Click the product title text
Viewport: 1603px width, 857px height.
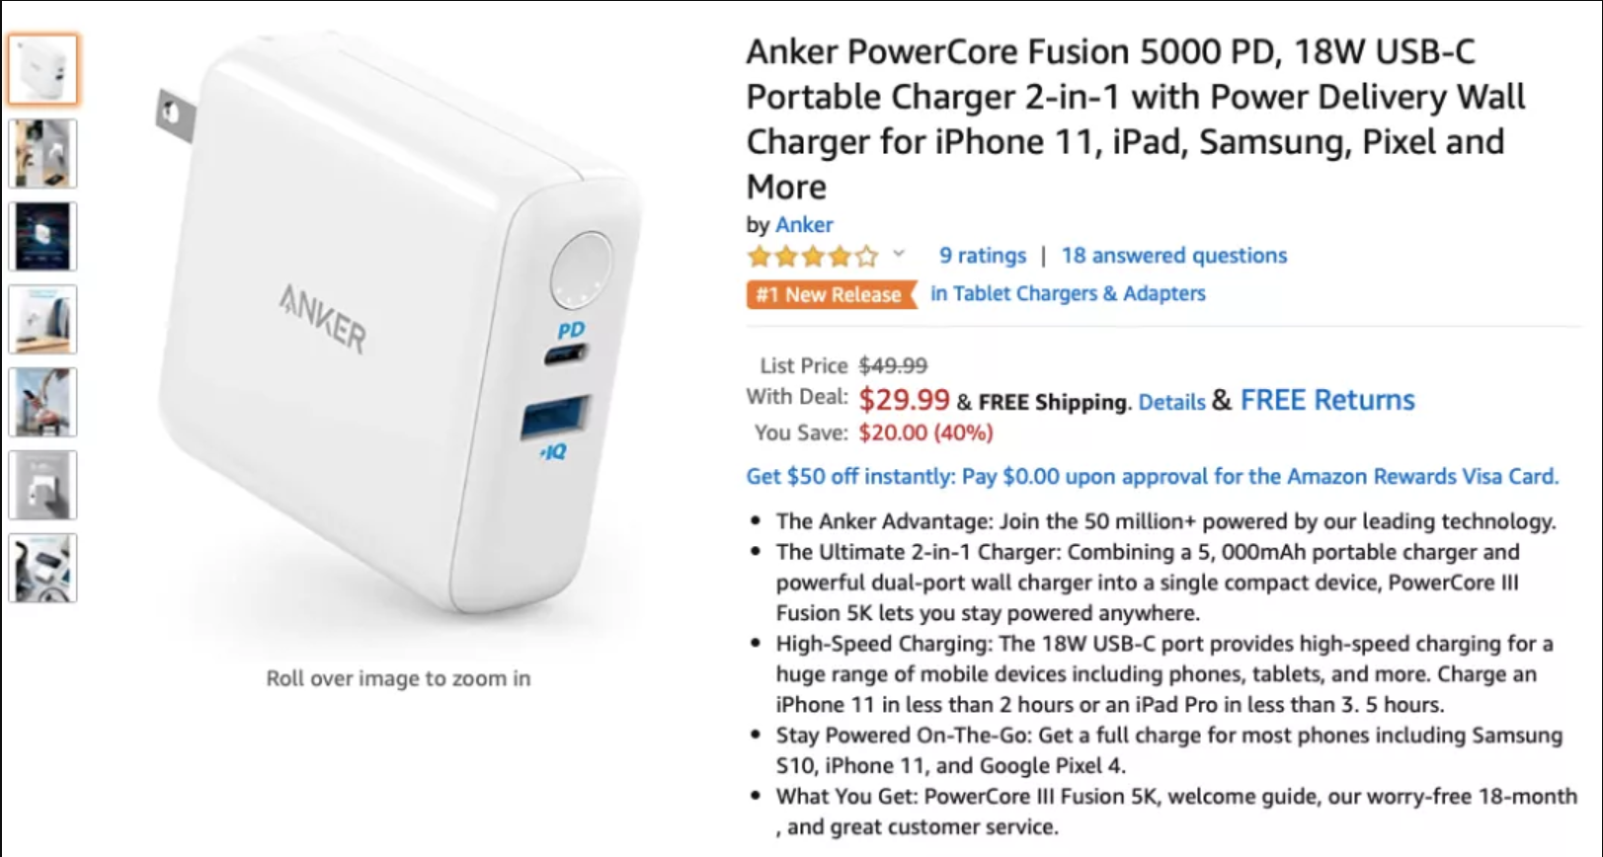click(x=1136, y=118)
